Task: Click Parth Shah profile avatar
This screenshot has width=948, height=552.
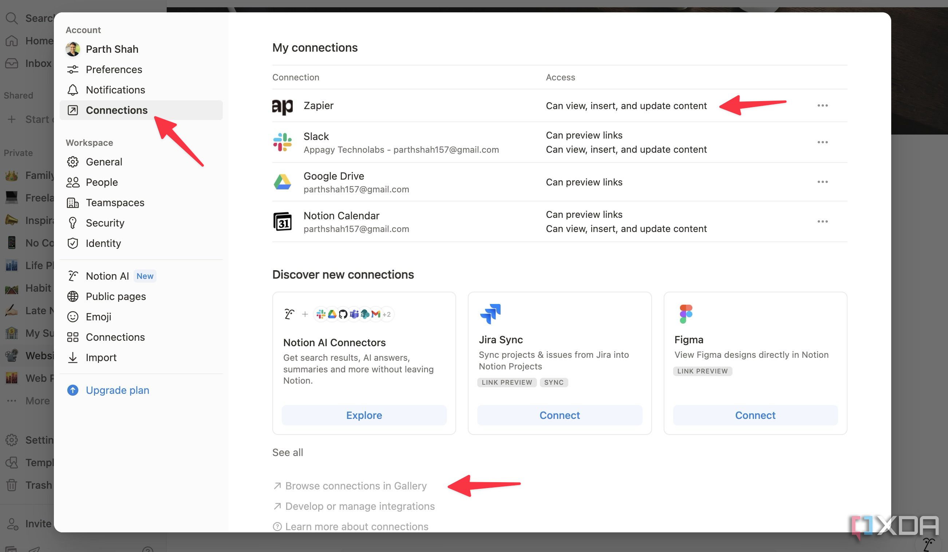Action: 72,49
